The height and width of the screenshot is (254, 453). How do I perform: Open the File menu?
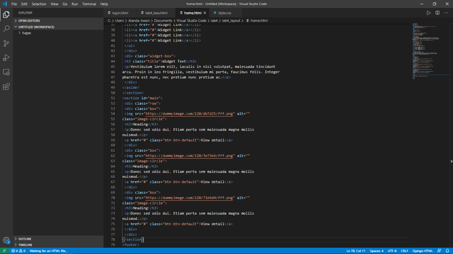tap(14, 4)
